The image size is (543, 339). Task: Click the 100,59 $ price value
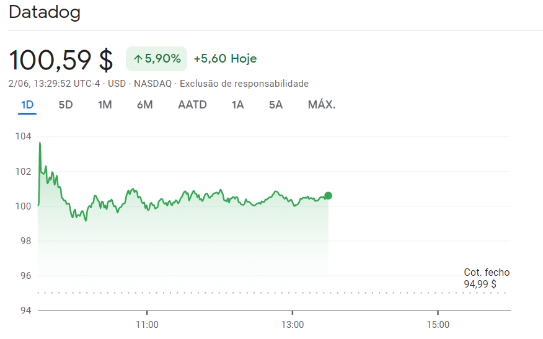pyautogui.click(x=61, y=60)
